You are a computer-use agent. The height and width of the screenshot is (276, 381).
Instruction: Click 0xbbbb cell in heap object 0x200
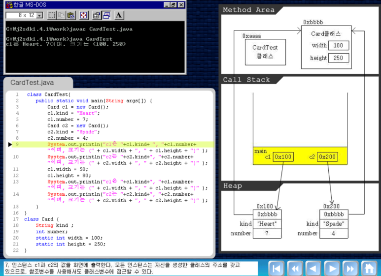(x=334, y=215)
